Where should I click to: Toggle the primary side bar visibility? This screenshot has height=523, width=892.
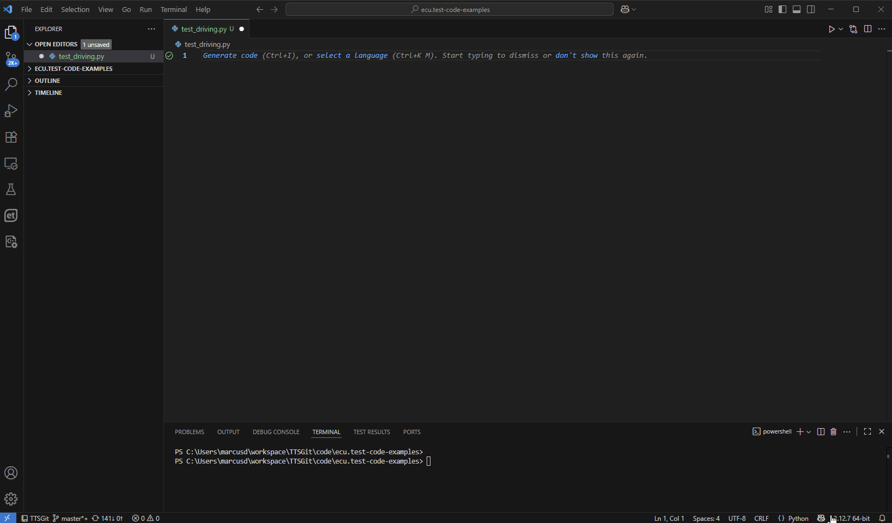pos(782,9)
